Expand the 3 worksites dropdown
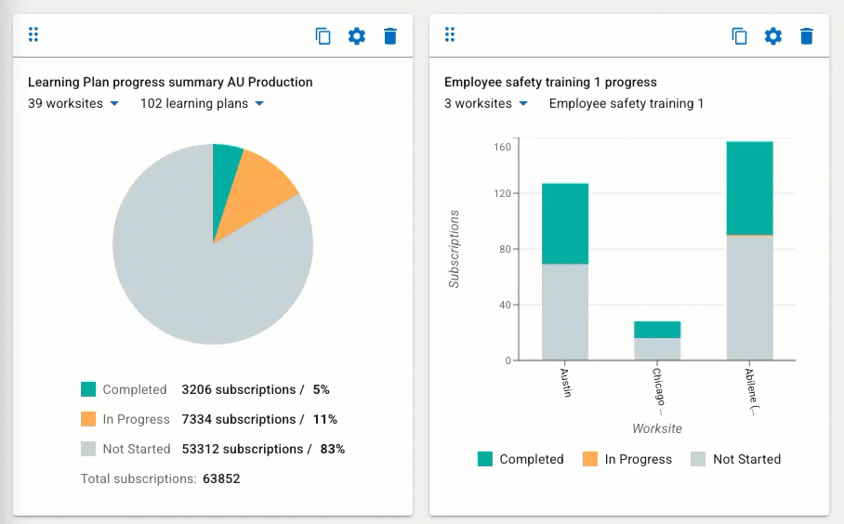844x524 pixels. click(485, 103)
